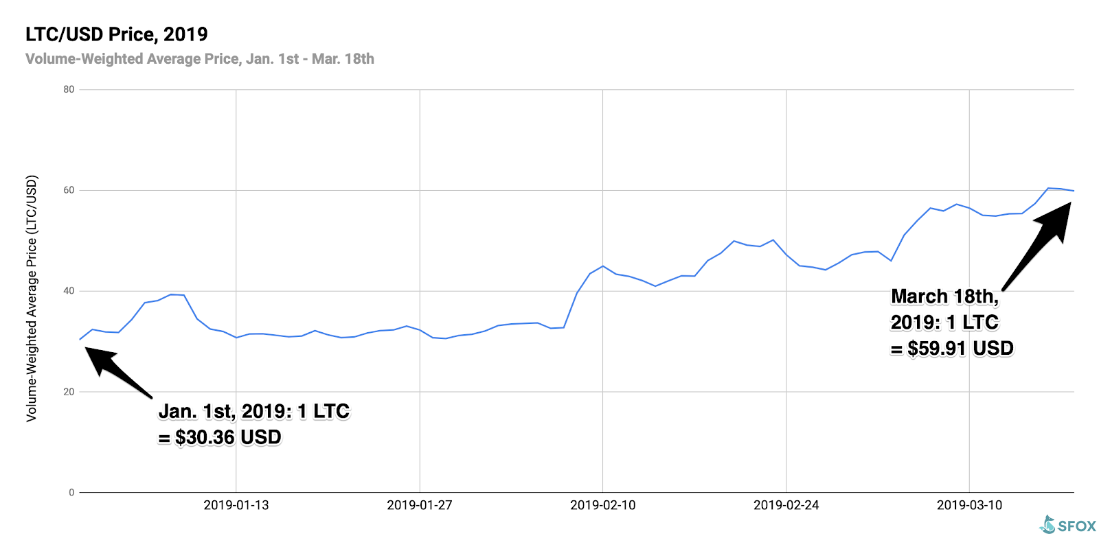Click the chart title LTC/USD Price, 2019
This screenshot has width=1099, height=536.
[117, 34]
